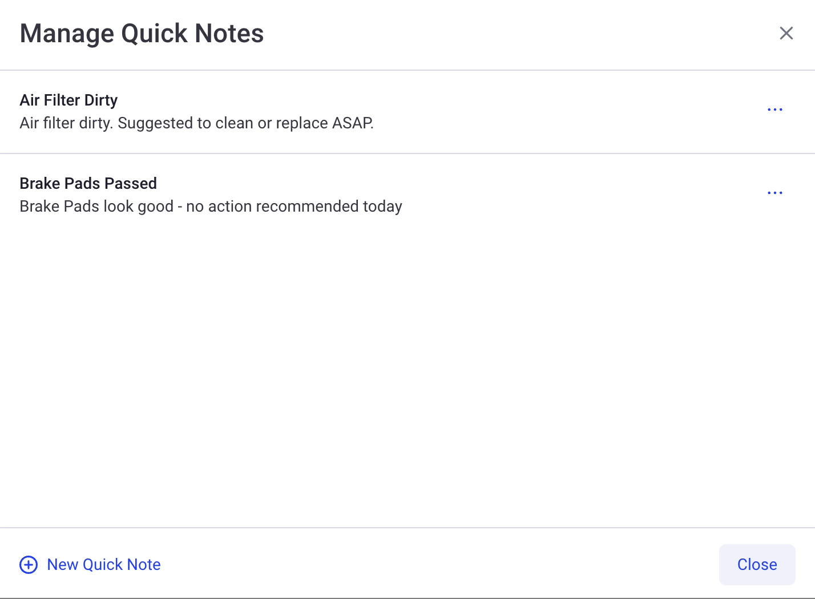Click the Air Filter Dirty note description text
This screenshot has height=599, width=815.
tap(196, 123)
